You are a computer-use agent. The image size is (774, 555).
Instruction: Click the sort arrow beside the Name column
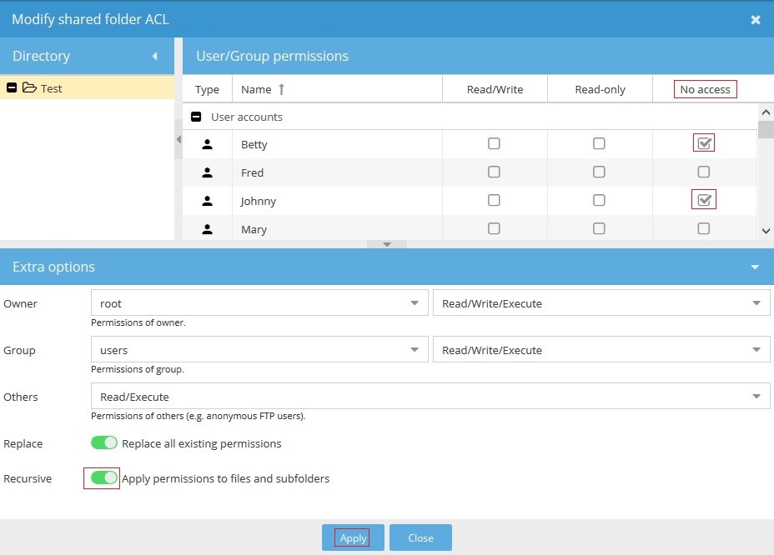[x=281, y=89]
